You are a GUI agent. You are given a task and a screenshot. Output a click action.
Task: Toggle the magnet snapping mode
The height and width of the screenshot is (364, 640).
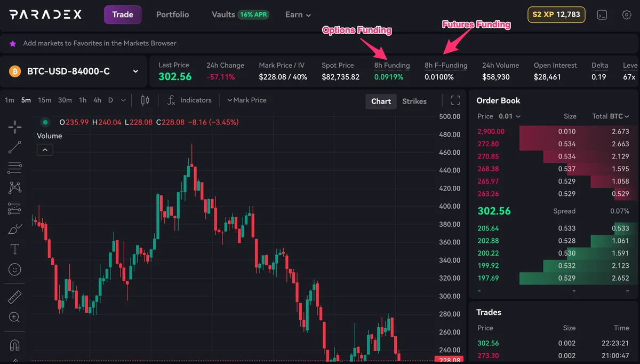coord(15,345)
